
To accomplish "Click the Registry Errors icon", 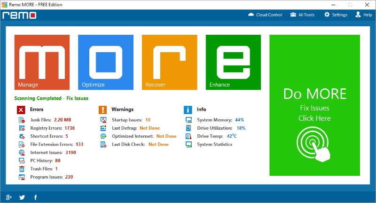I will point(22,128).
